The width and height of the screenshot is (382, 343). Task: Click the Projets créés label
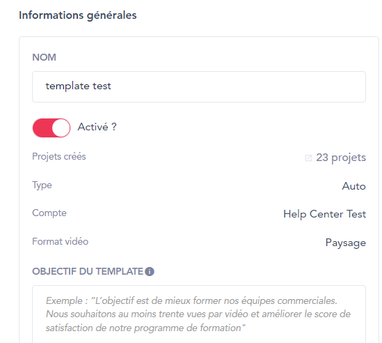pos(59,156)
